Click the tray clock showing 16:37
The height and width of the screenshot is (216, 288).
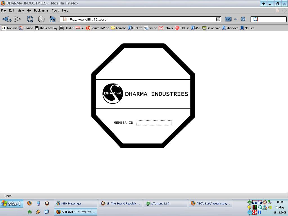click(280, 202)
